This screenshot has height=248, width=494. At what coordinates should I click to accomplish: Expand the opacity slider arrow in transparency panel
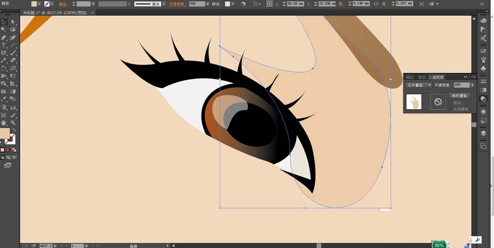472,85
